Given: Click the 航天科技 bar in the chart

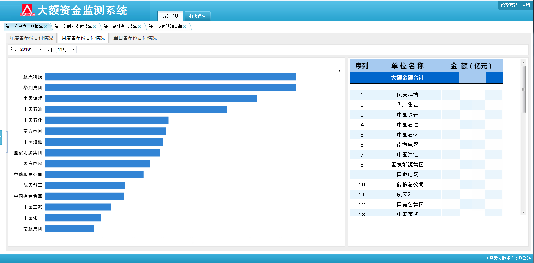Looking at the screenshot, I should (170, 77).
